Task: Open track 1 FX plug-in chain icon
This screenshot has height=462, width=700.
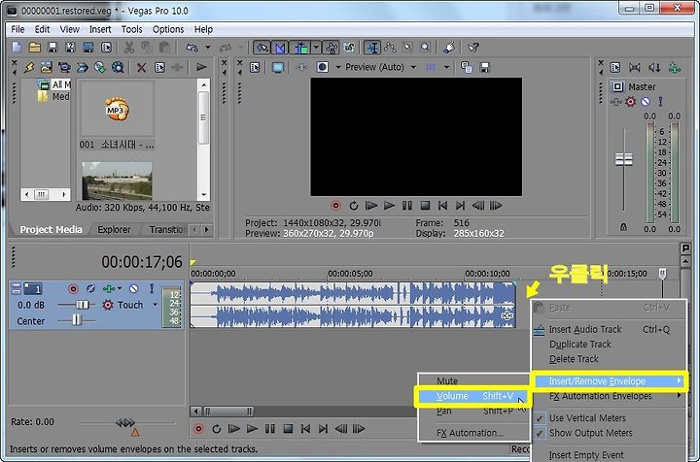Action: tap(109, 288)
